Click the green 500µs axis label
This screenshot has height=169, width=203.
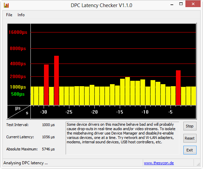coord(18,94)
